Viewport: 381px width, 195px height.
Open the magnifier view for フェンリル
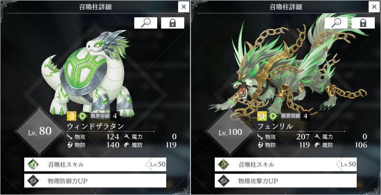tap(336, 23)
